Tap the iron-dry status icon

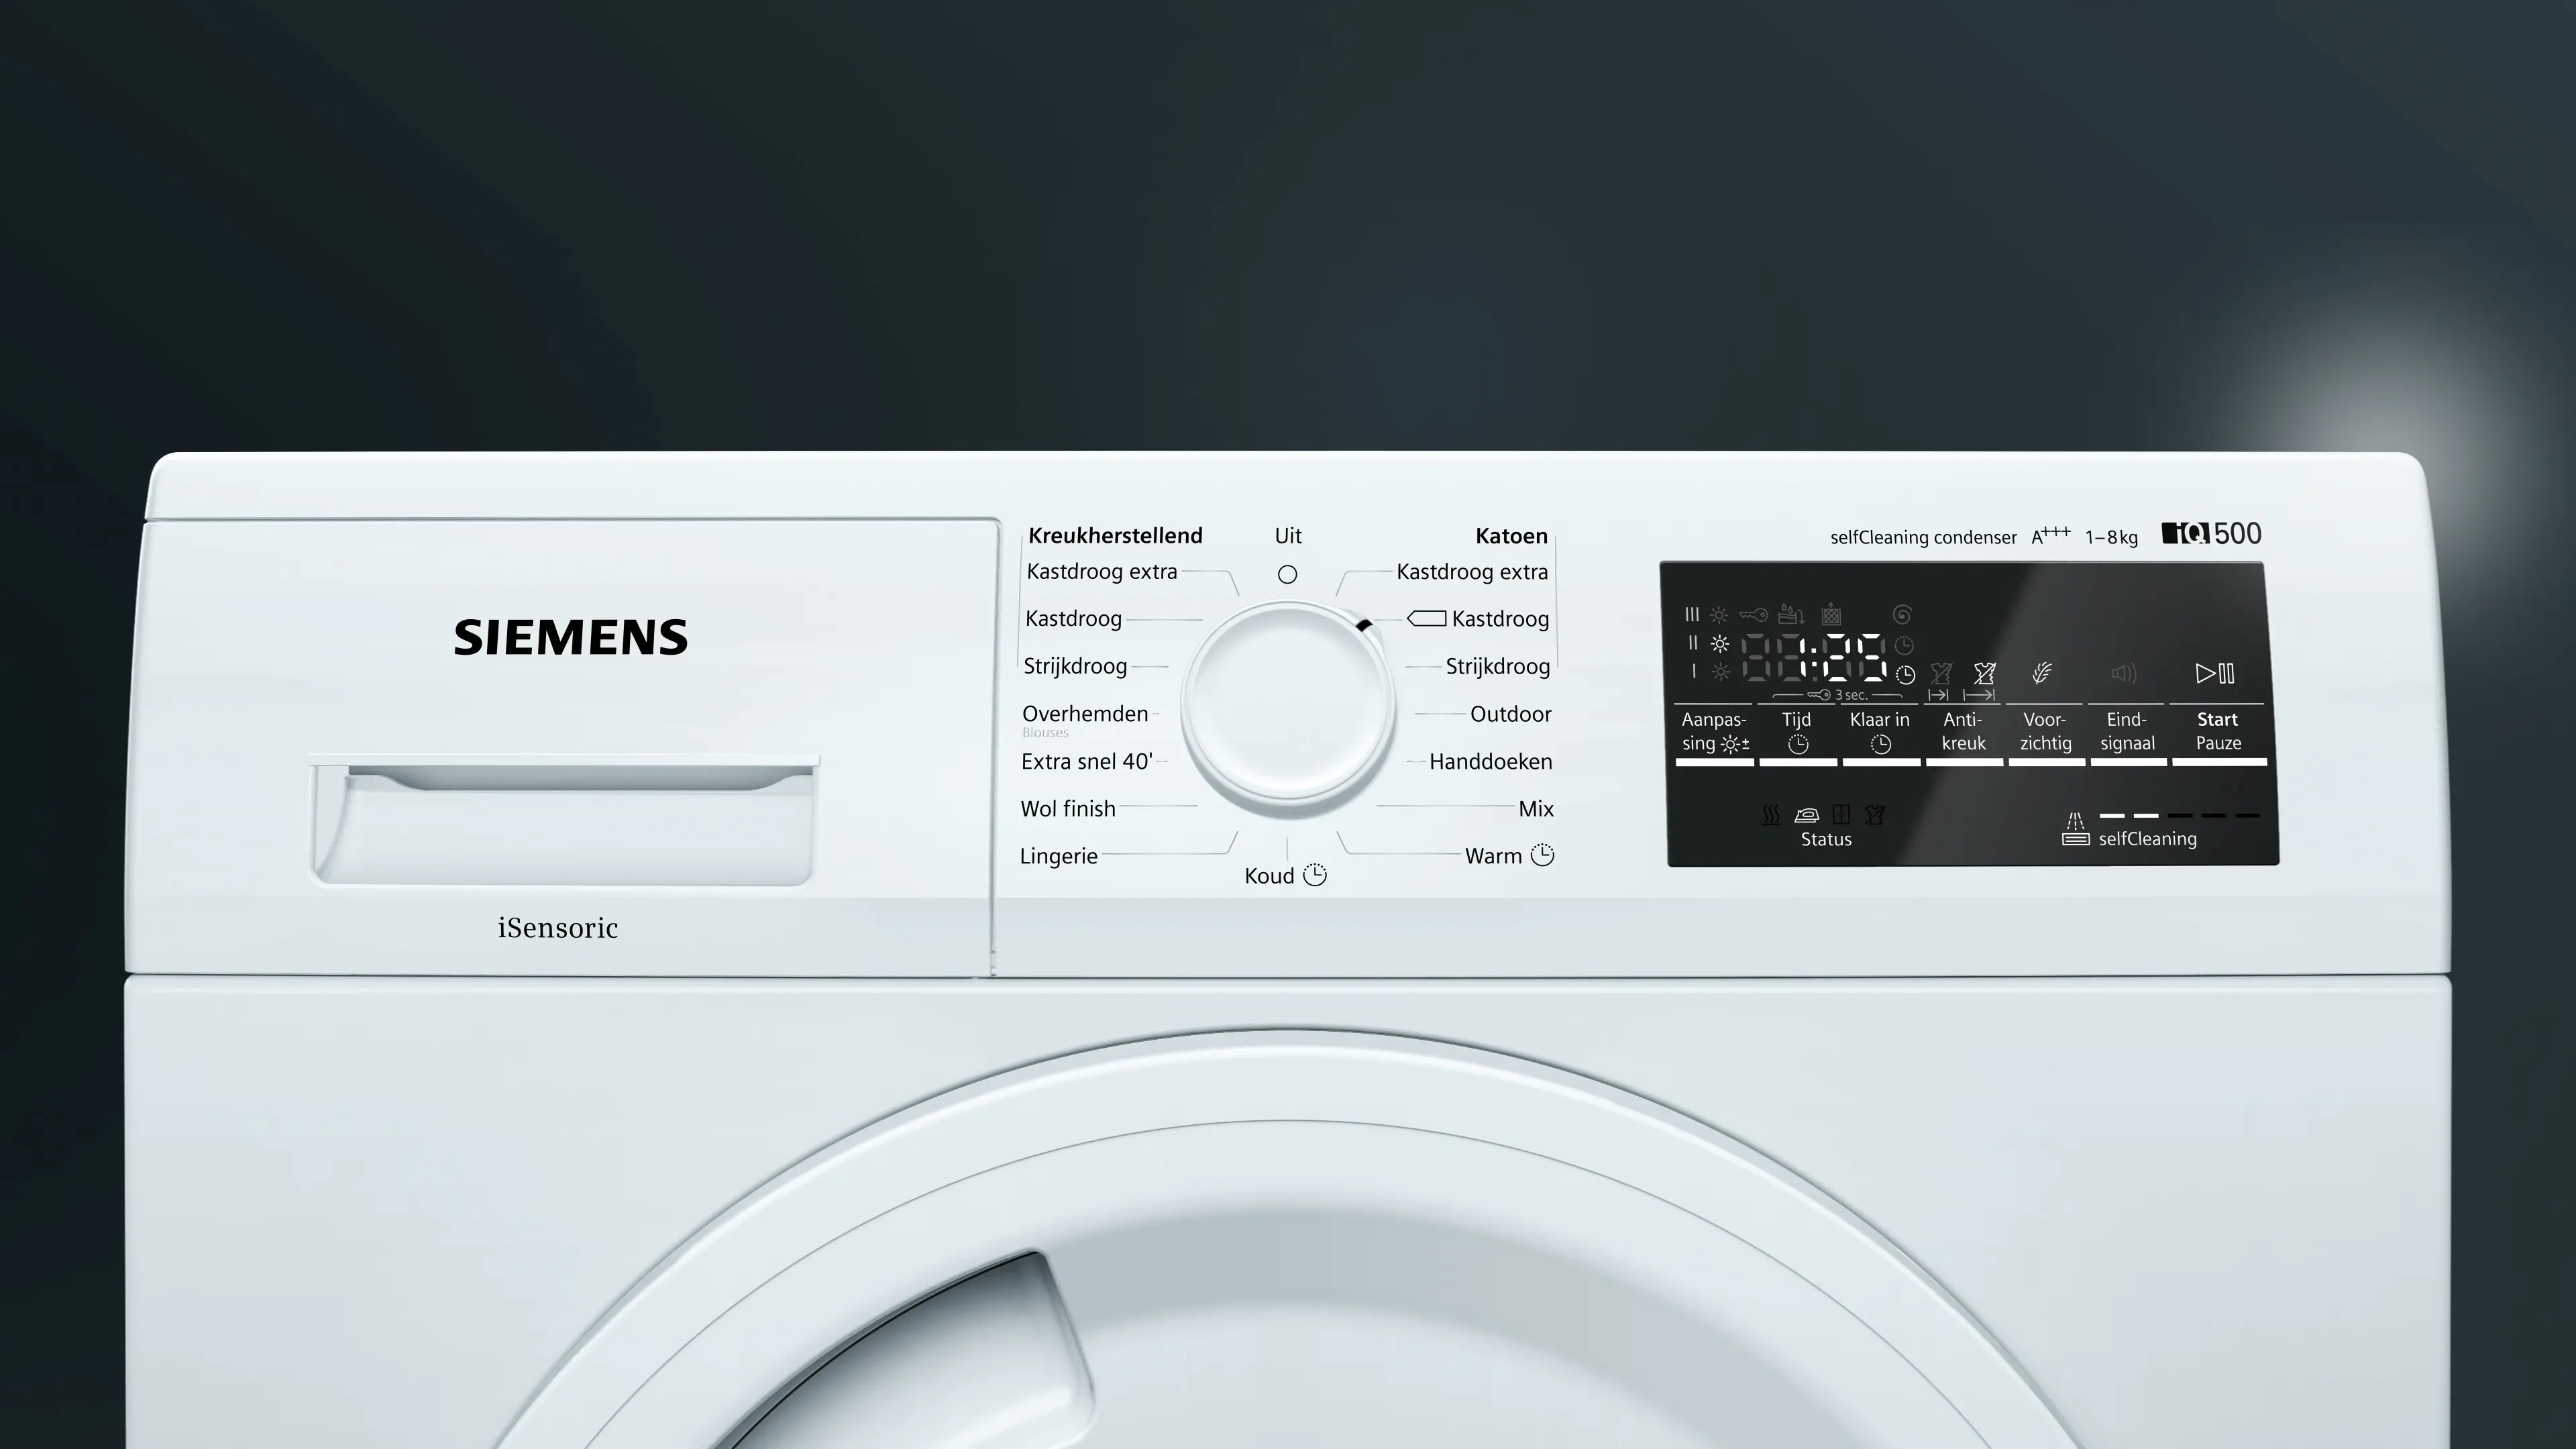click(1806, 815)
